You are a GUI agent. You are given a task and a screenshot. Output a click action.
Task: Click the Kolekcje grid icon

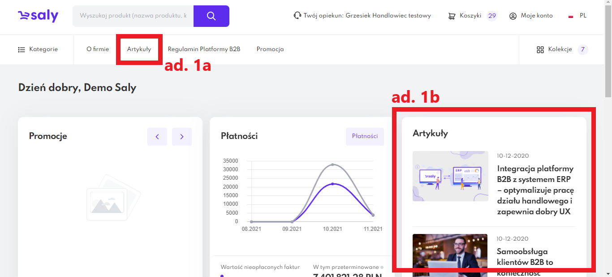click(540, 49)
